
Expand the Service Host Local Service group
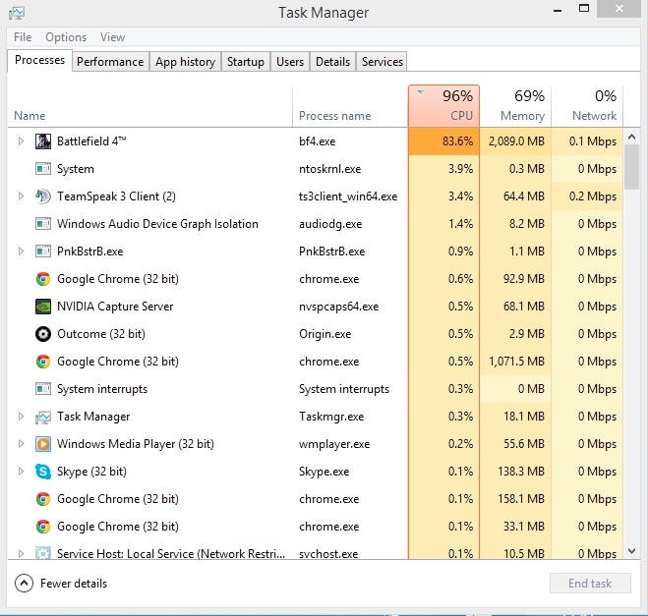(x=21, y=553)
